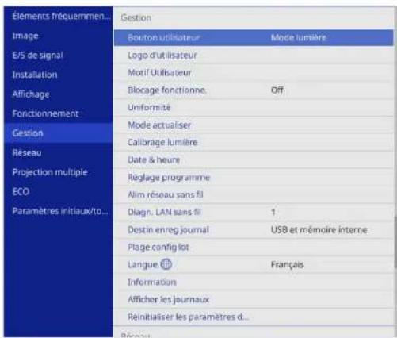Click the right-side scrollbar thumb
The width and height of the screenshot is (397, 338).
(395, 243)
